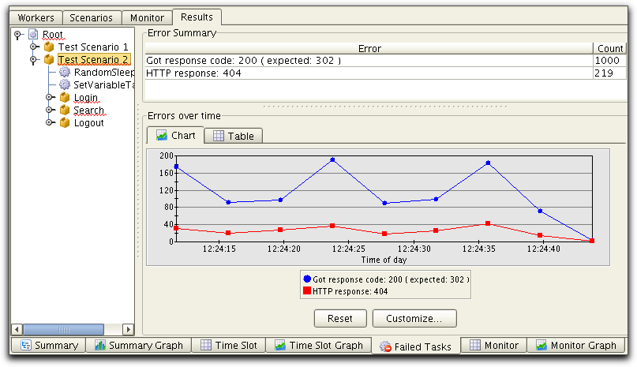This screenshot has height=367, width=637.
Task: Select the RandomSleep tree item
Action: coord(103,73)
